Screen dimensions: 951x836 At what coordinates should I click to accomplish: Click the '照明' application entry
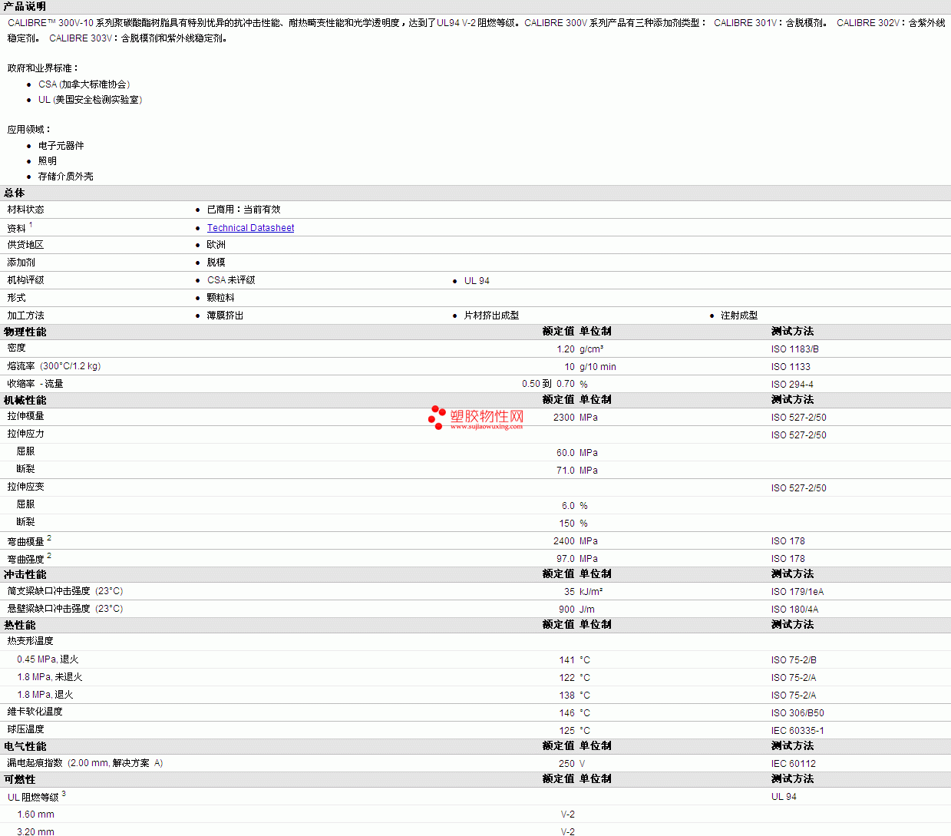point(48,161)
